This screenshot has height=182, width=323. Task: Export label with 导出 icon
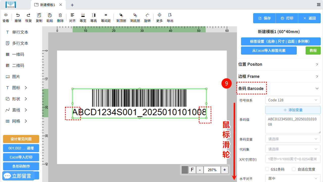(170, 15)
